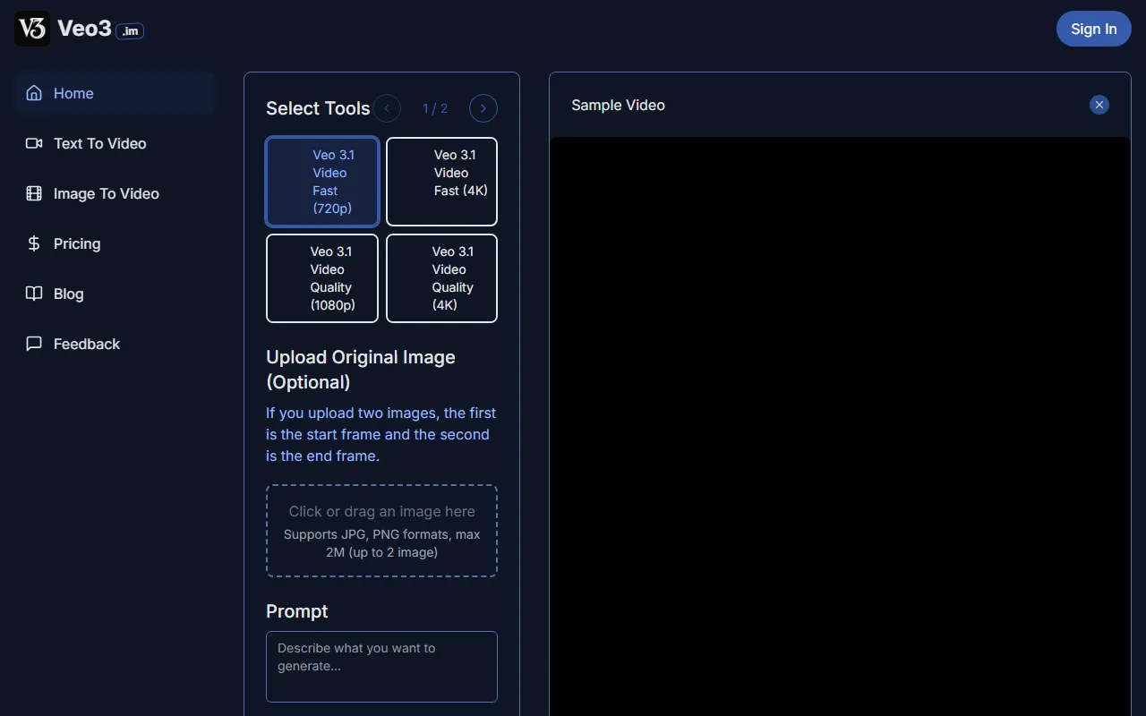
Task: Open the Feedback link in sidebar
Action: pyautogui.click(x=86, y=344)
